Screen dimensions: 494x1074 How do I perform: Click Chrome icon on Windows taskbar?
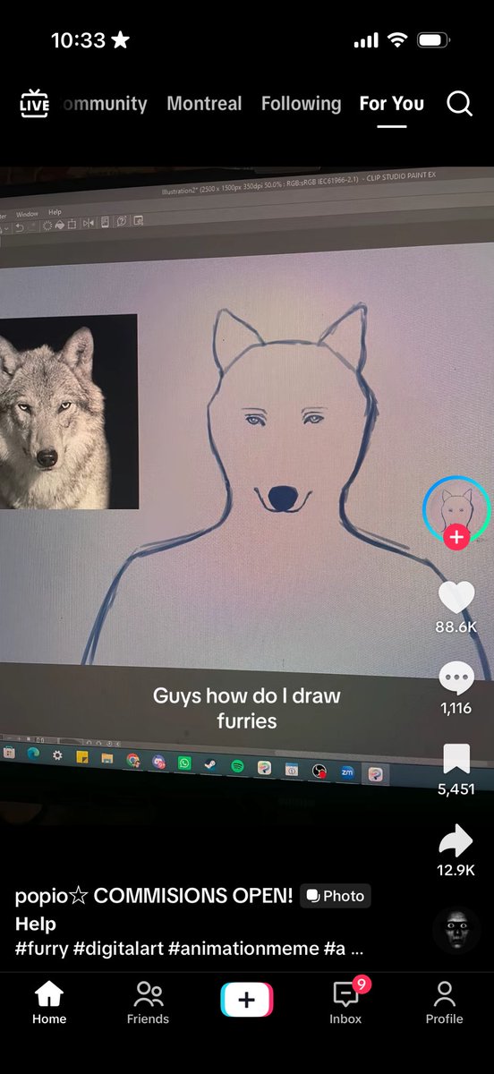[x=133, y=761]
